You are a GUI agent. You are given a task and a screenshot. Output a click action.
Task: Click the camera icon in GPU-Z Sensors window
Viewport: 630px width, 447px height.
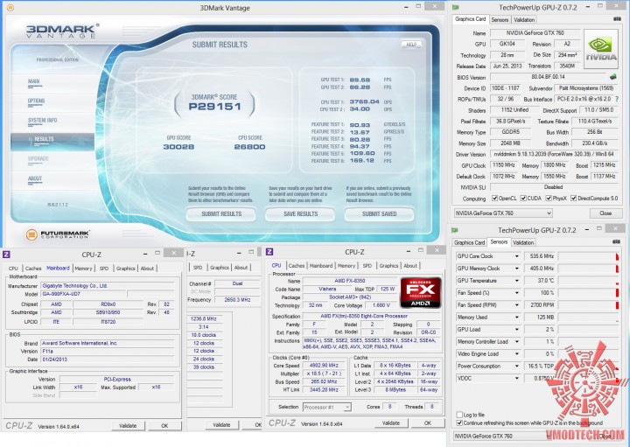coord(616,241)
